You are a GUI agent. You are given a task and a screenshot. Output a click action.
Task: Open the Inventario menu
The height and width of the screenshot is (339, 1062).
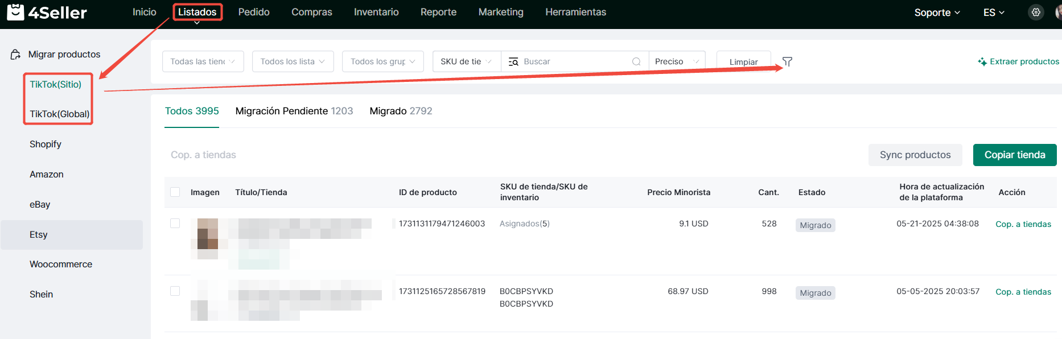376,12
